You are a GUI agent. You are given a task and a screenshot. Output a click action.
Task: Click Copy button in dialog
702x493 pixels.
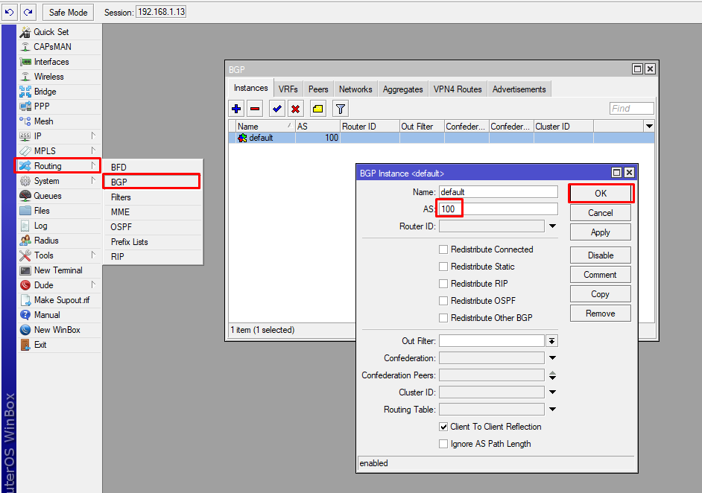point(601,294)
